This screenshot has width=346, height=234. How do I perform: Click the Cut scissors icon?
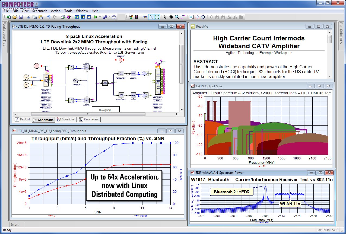28,17
